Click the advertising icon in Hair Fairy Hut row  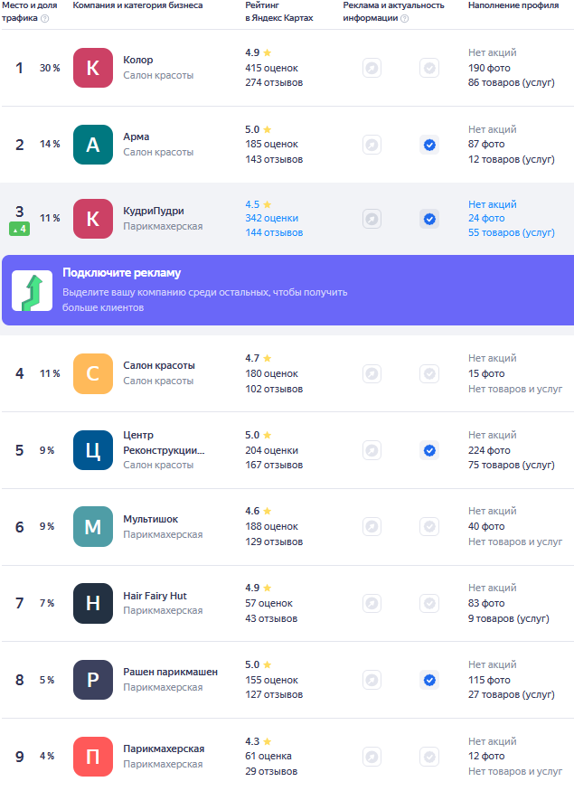pyautogui.click(x=372, y=603)
